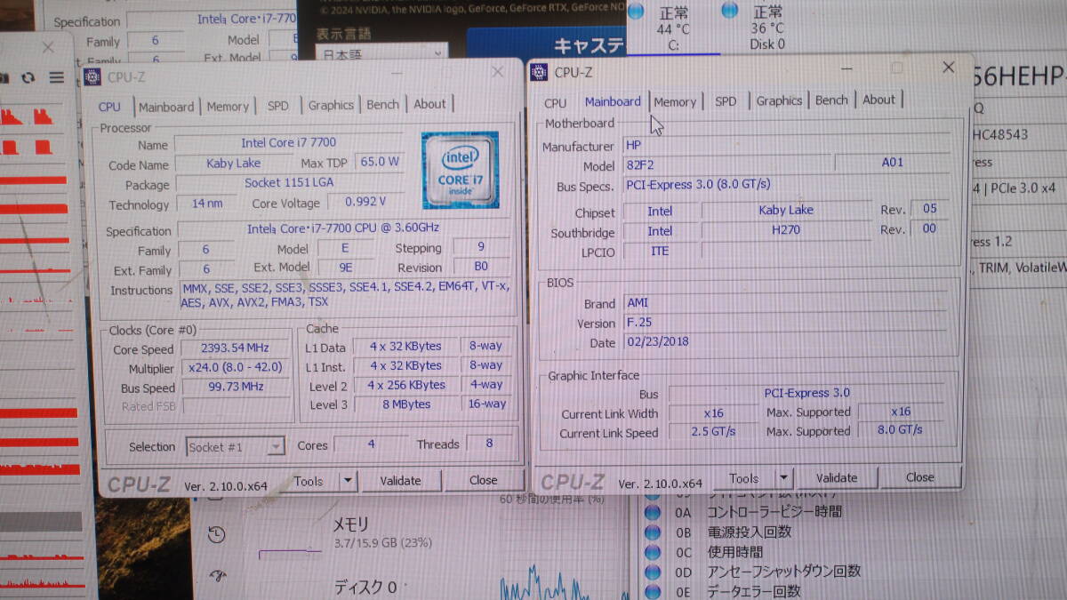The image size is (1067, 600).
Task: Click the blue status circle for row 0D
Action: 654,572
